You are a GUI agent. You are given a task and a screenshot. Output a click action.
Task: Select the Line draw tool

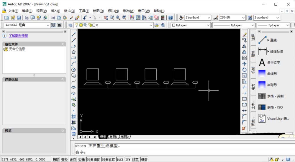[74, 34]
